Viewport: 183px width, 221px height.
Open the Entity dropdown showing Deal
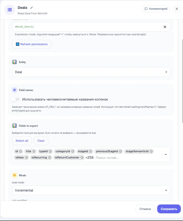(91, 72)
